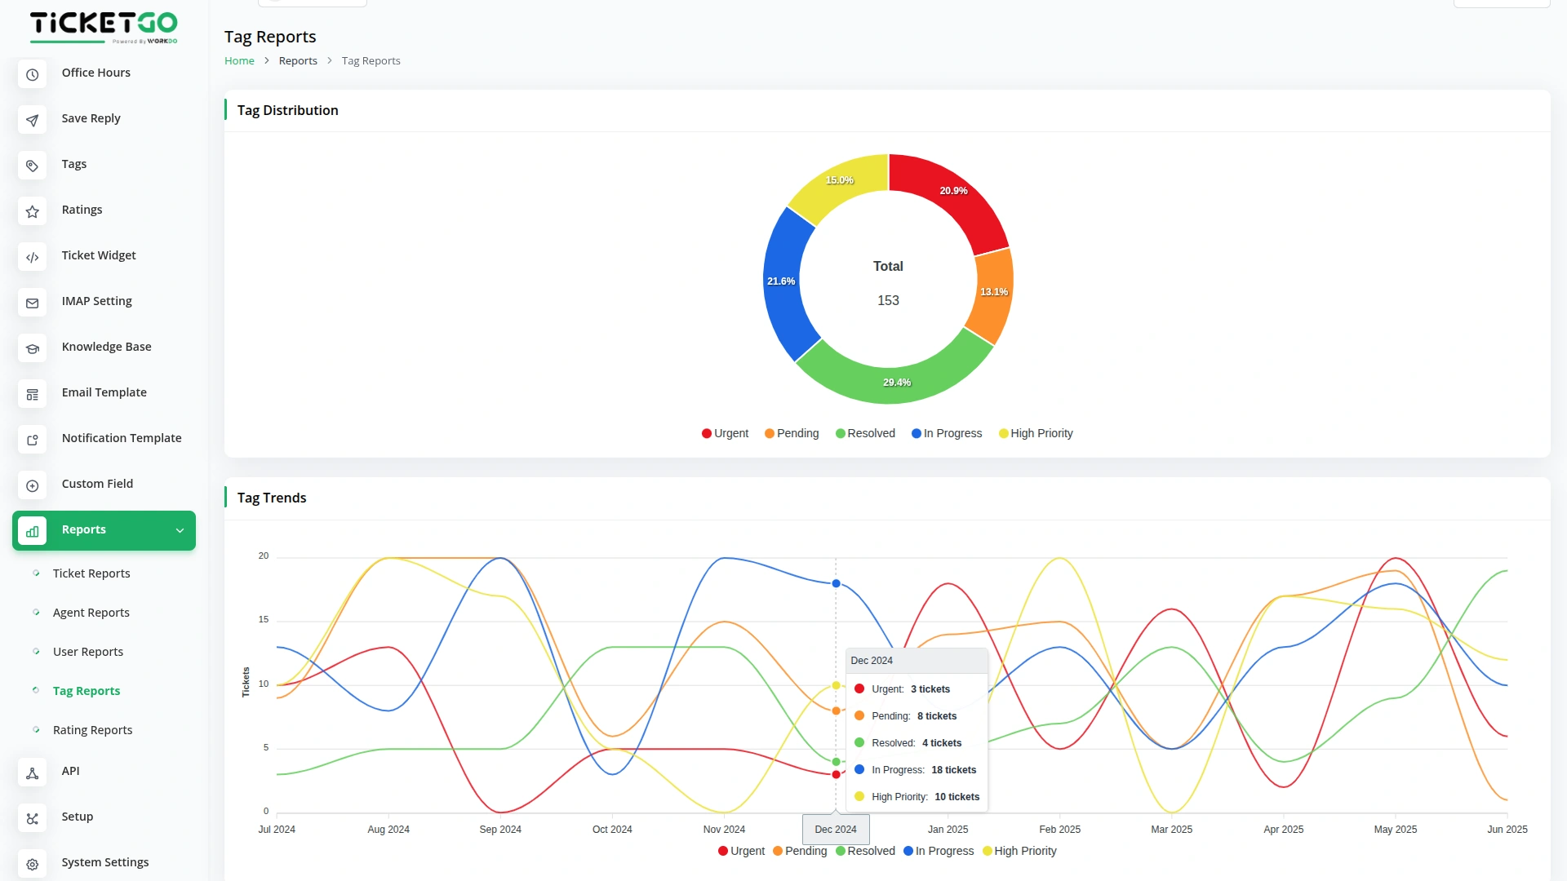Open Tags via the tag icon

(32, 166)
